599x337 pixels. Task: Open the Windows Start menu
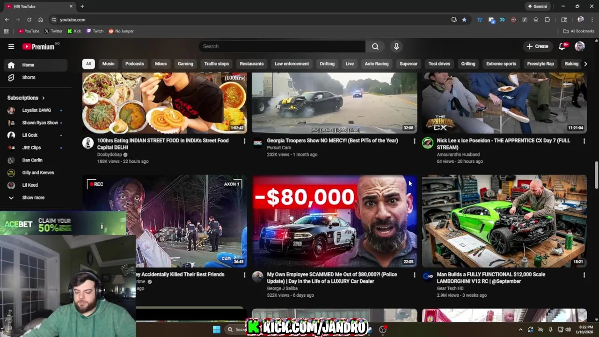217,330
